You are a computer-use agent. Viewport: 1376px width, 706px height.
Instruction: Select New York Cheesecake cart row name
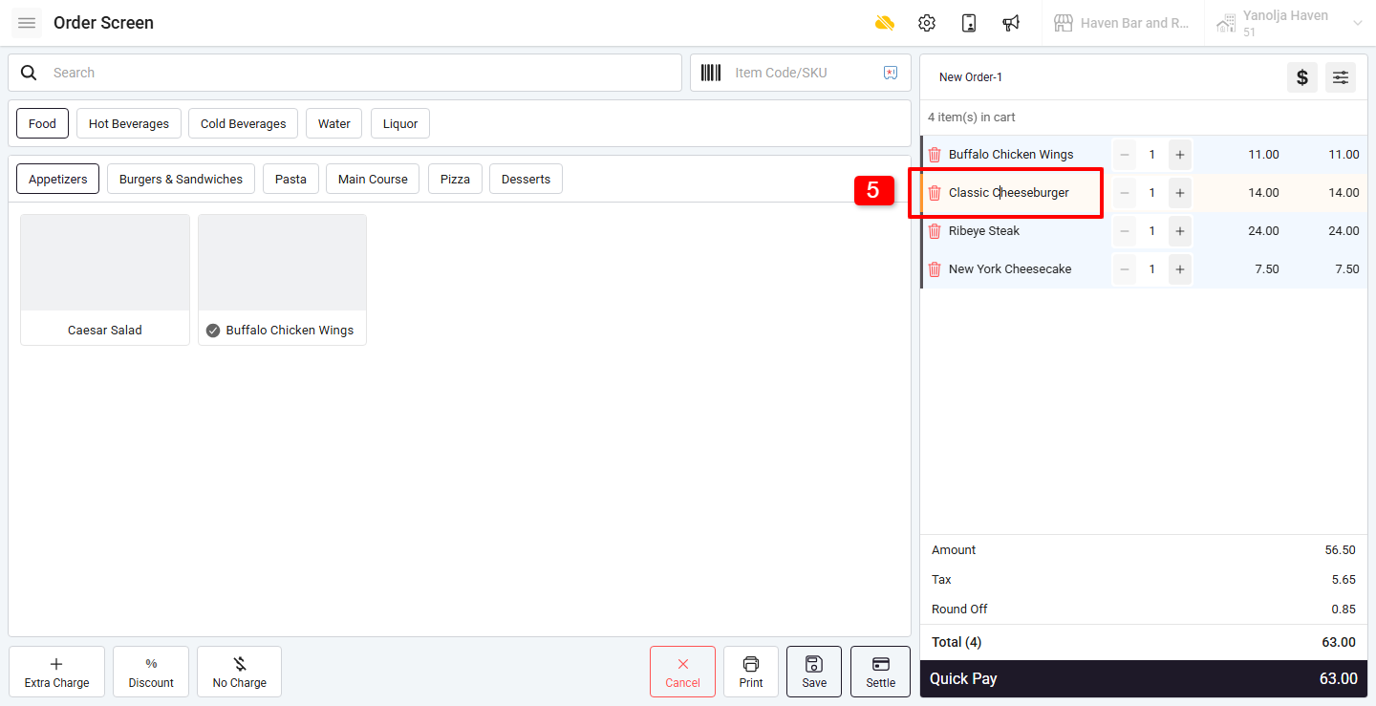pyautogui.click(x=1010, y=269)
